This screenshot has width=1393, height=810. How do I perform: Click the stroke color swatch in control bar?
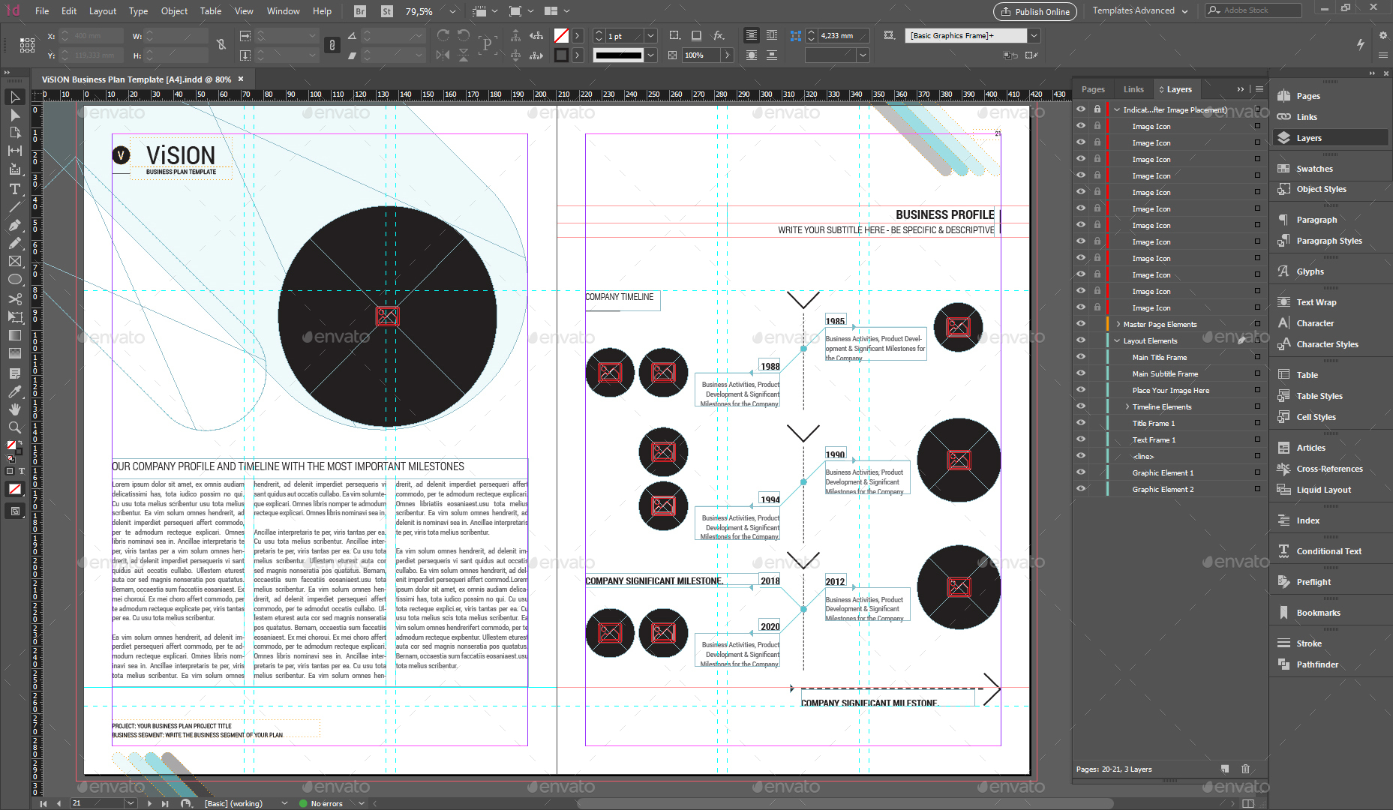pos(561,55)
